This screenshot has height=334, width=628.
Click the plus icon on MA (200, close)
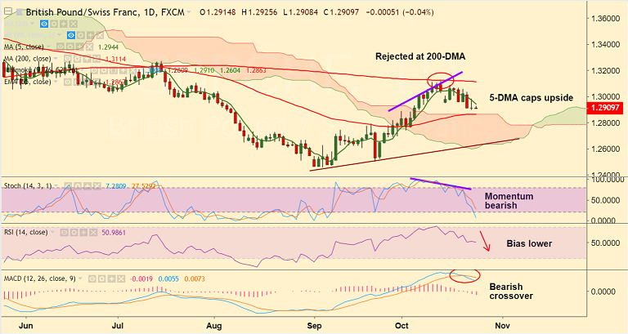tap(87, 59)
